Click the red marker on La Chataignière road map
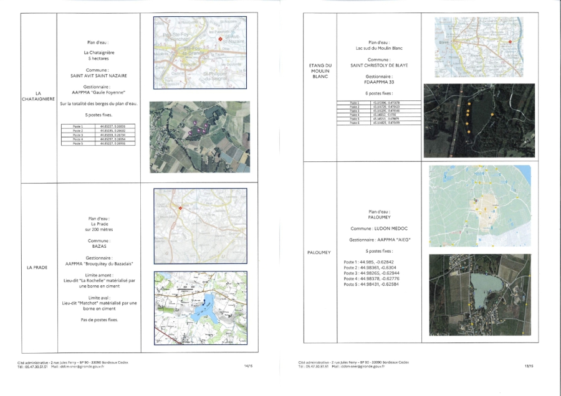 coord(220,39)
